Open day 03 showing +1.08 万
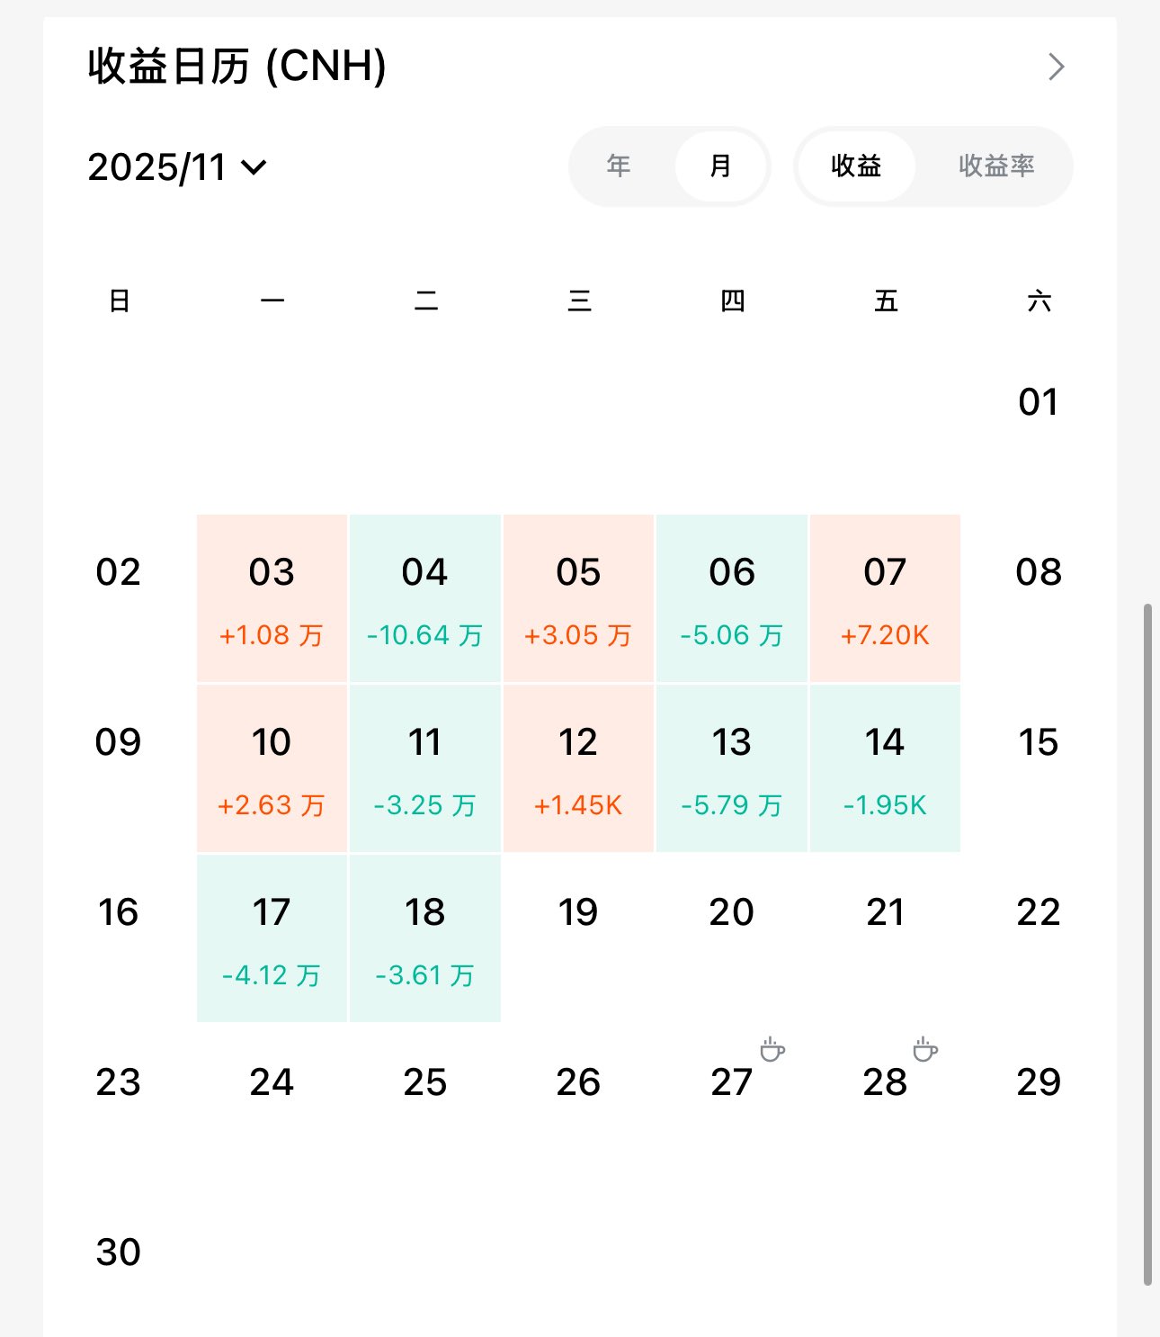This screenshot has width=1160, height=1337. coord(272,598)
